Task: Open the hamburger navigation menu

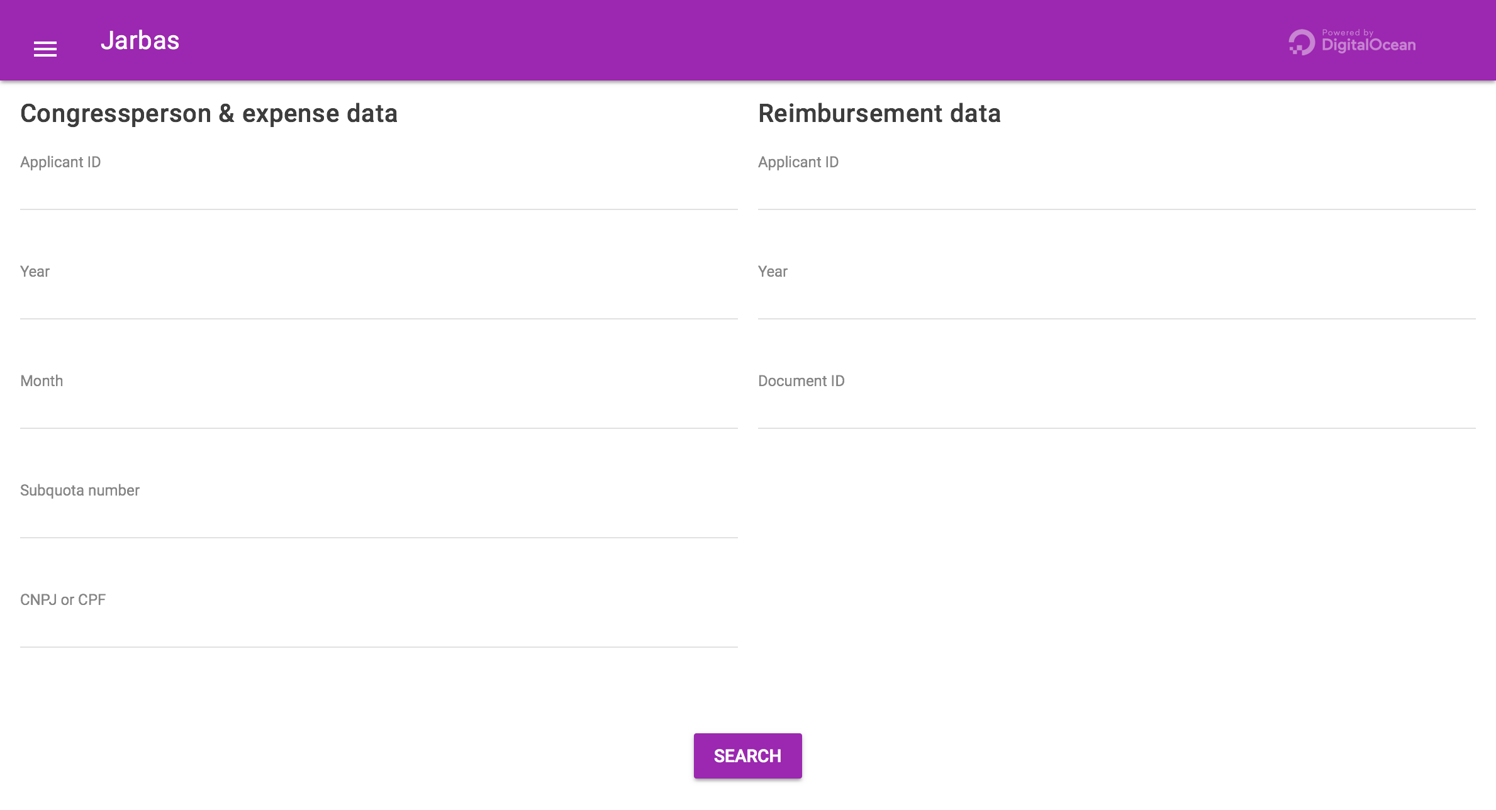Action: (x=45, y=48)
